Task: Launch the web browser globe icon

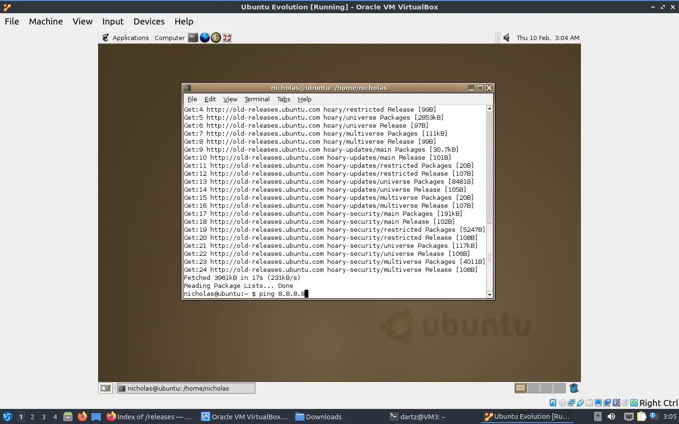Action: 205,38
